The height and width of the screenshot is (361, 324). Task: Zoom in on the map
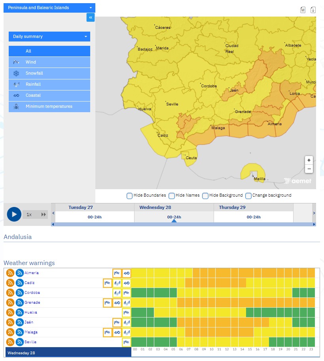309,160
